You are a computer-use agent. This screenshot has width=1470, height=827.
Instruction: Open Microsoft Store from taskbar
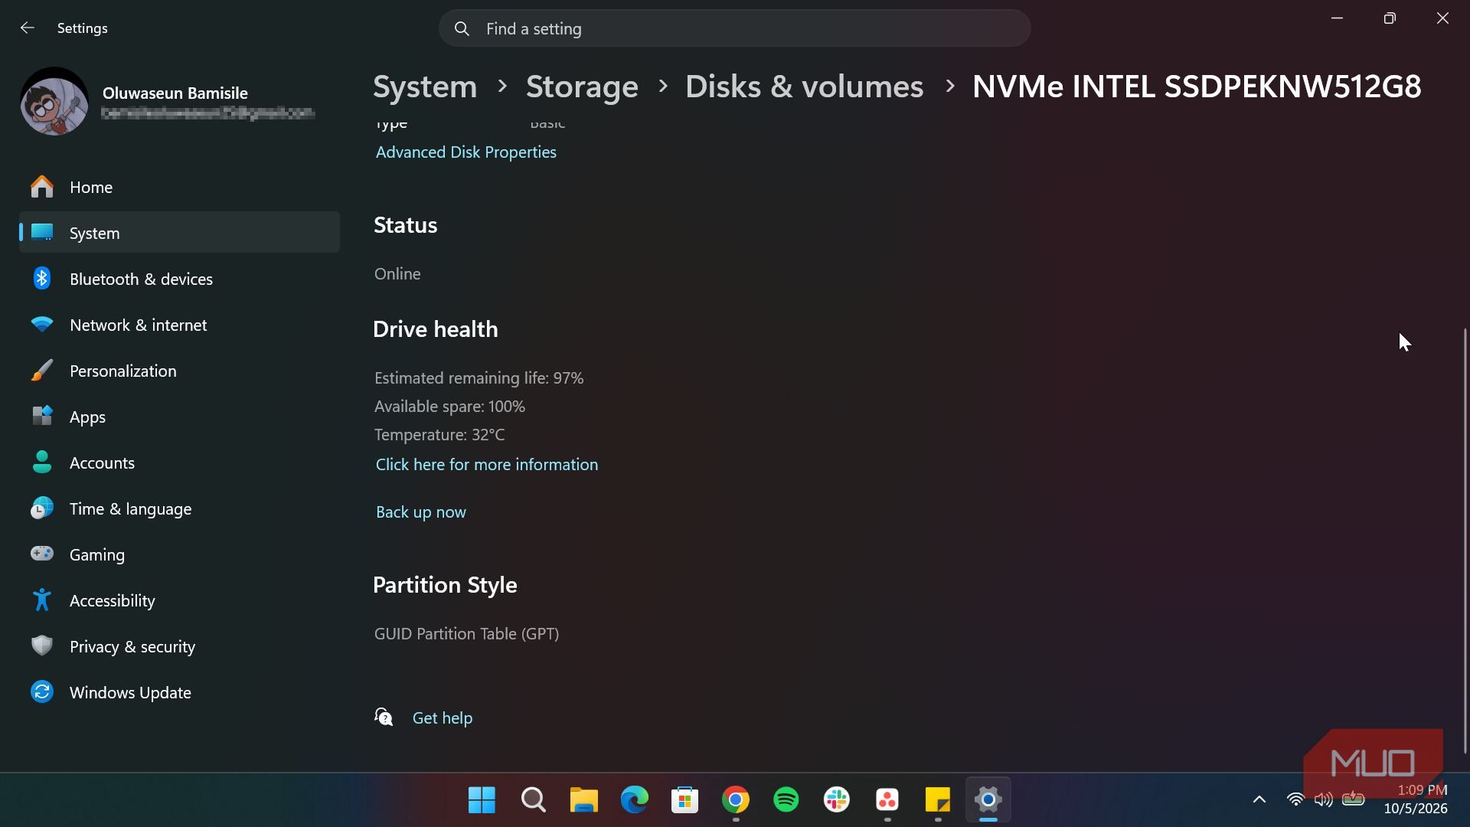[684, 800]
